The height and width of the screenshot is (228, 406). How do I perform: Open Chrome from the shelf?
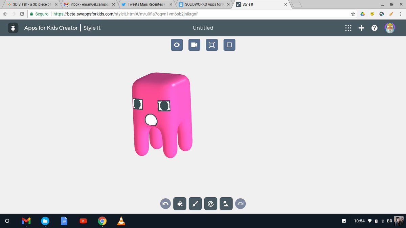[102, 221]
